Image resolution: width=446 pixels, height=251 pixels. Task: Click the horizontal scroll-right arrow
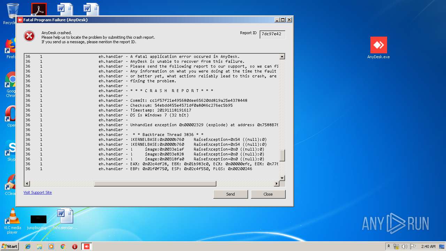pos(277,184)
